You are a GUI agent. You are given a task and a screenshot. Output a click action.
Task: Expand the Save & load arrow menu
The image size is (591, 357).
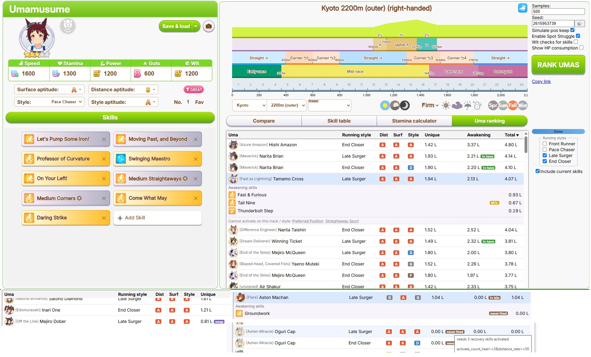[196, 26]
